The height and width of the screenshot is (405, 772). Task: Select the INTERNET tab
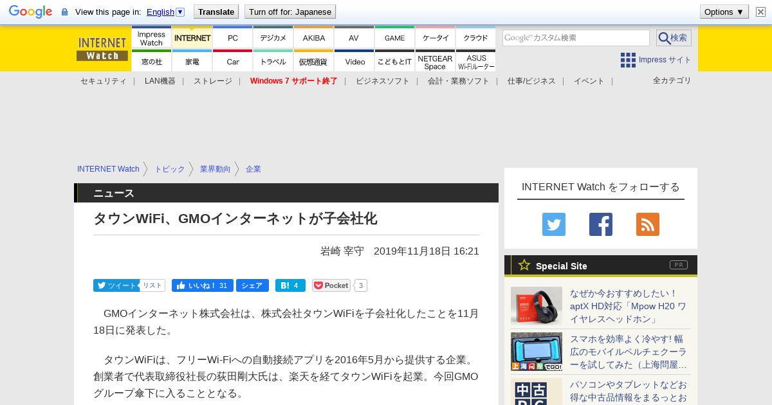point(192,38)
